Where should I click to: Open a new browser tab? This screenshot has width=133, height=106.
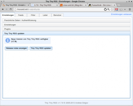(x=119, y=5)
